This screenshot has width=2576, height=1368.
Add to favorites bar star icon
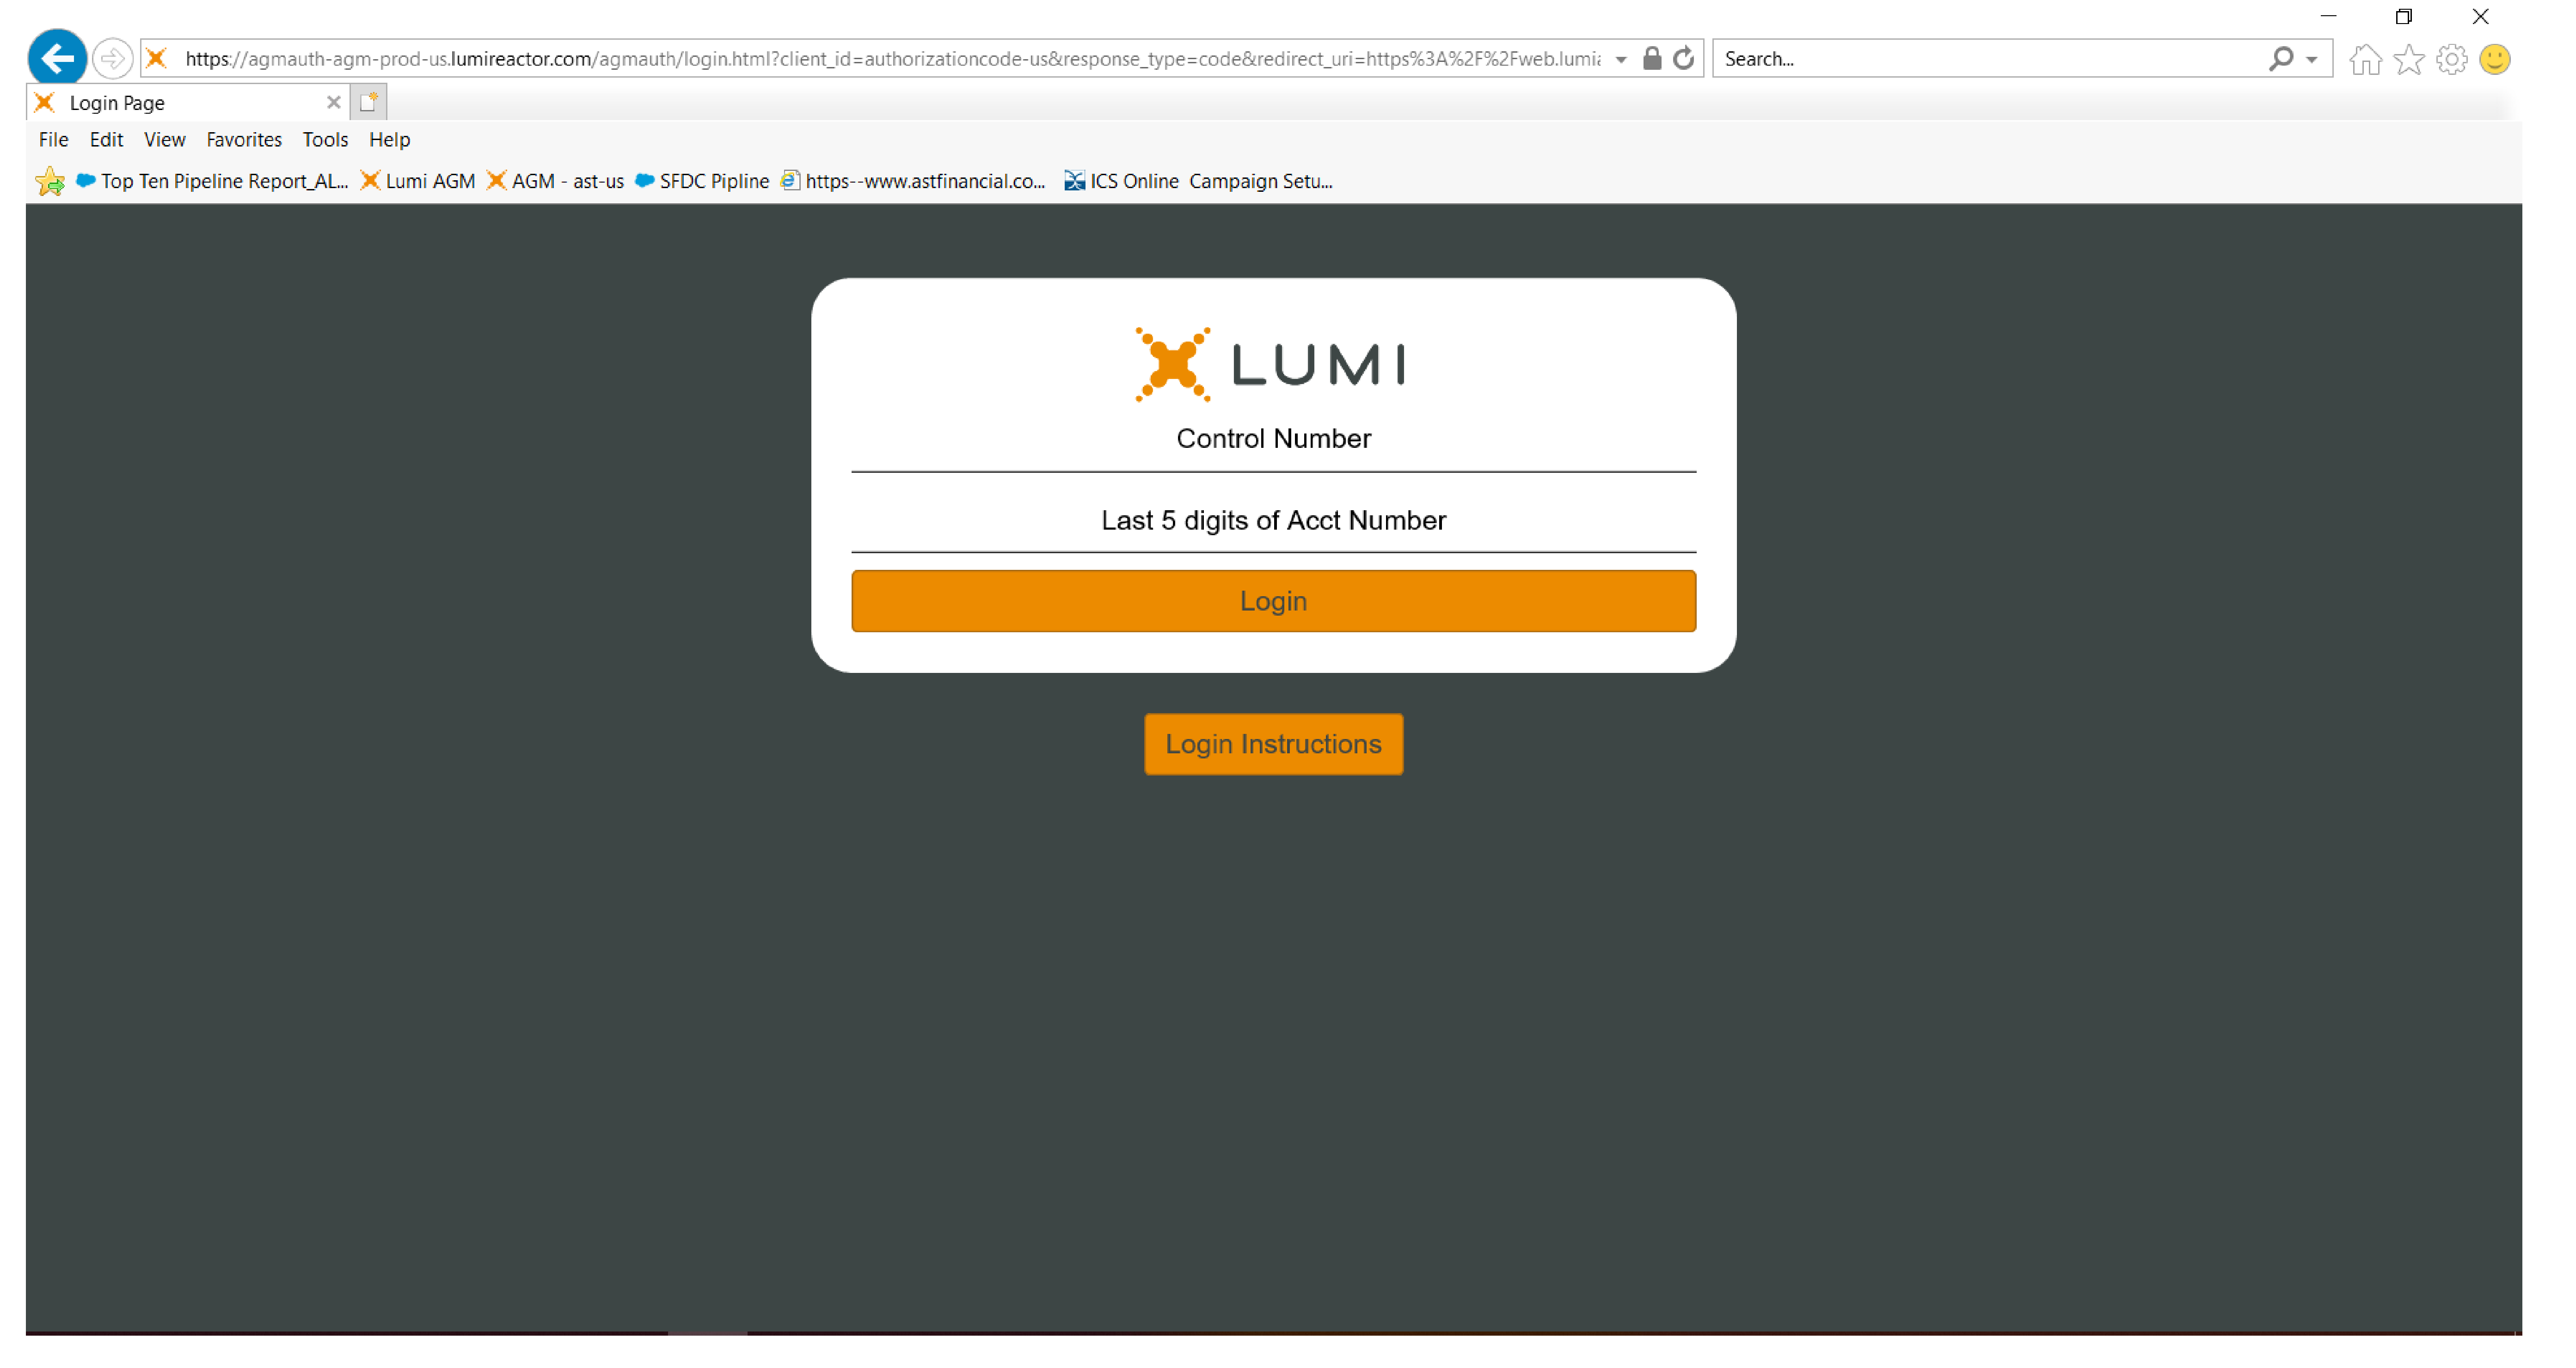click(49, 181)
